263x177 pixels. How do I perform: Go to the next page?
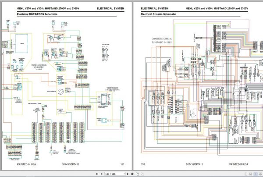tap(128, 174)
